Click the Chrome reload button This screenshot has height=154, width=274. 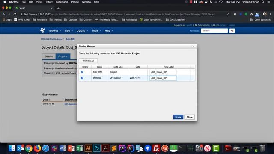point(15,14)
